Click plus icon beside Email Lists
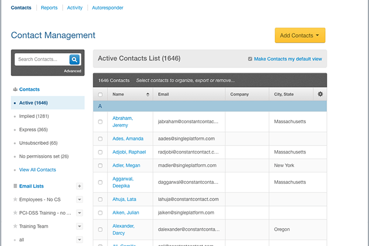369x246 pixels. coord(79,186)
